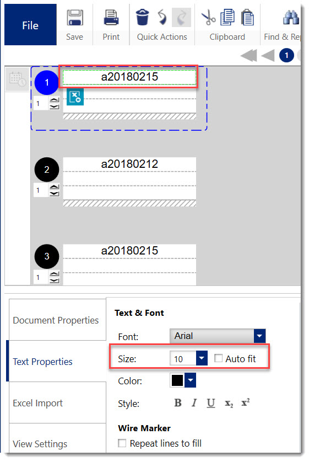Viewport: 309px width, 461px height.
Task: Click label 2 text line a20180212
Action: tap(129, 164)
